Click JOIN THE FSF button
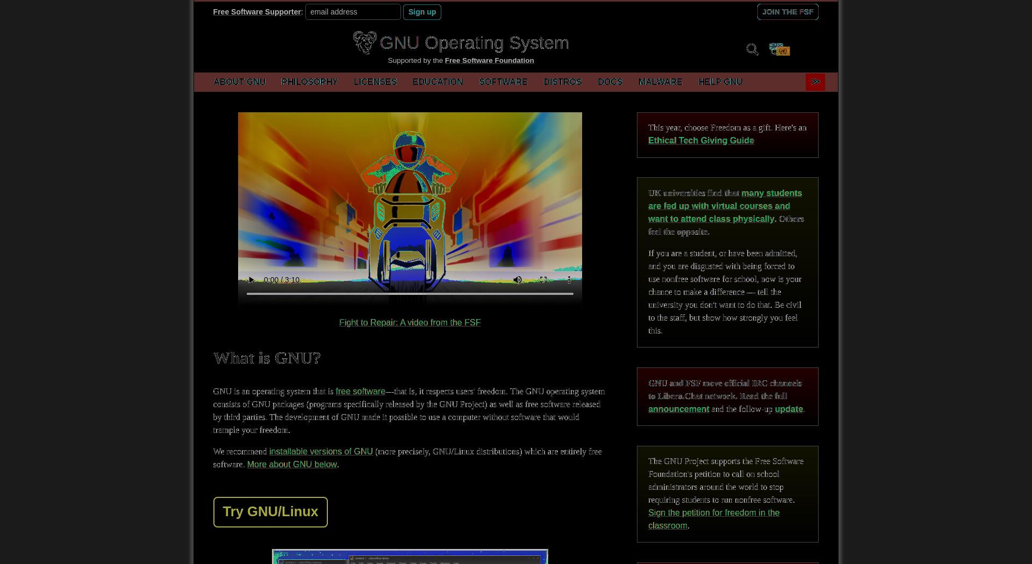The image size is (1032, 564). [x=787, y=12]
